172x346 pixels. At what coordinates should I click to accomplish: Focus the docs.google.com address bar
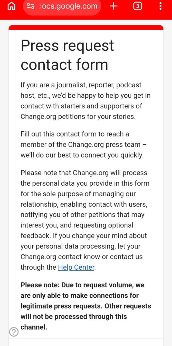tap(68, 6)
